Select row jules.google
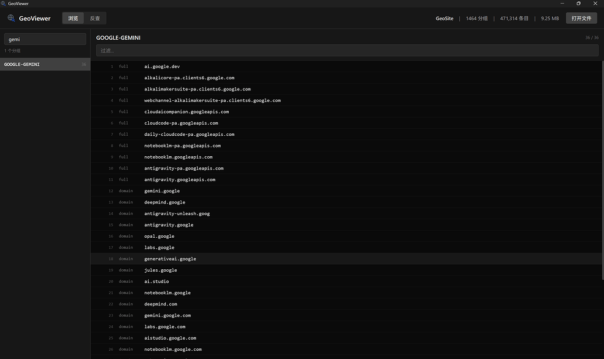 pos(346,270)
